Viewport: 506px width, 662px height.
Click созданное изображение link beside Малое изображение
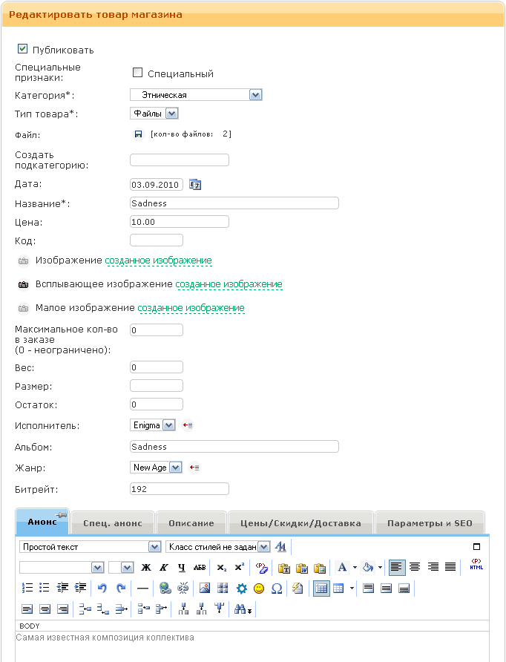[191, 308]
